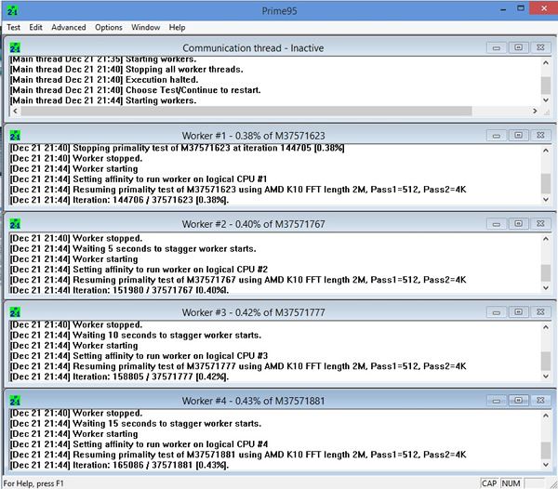
Task: Click 'Waiting 5 seconds to stagger worker starts' line
Action: [133, 248]
